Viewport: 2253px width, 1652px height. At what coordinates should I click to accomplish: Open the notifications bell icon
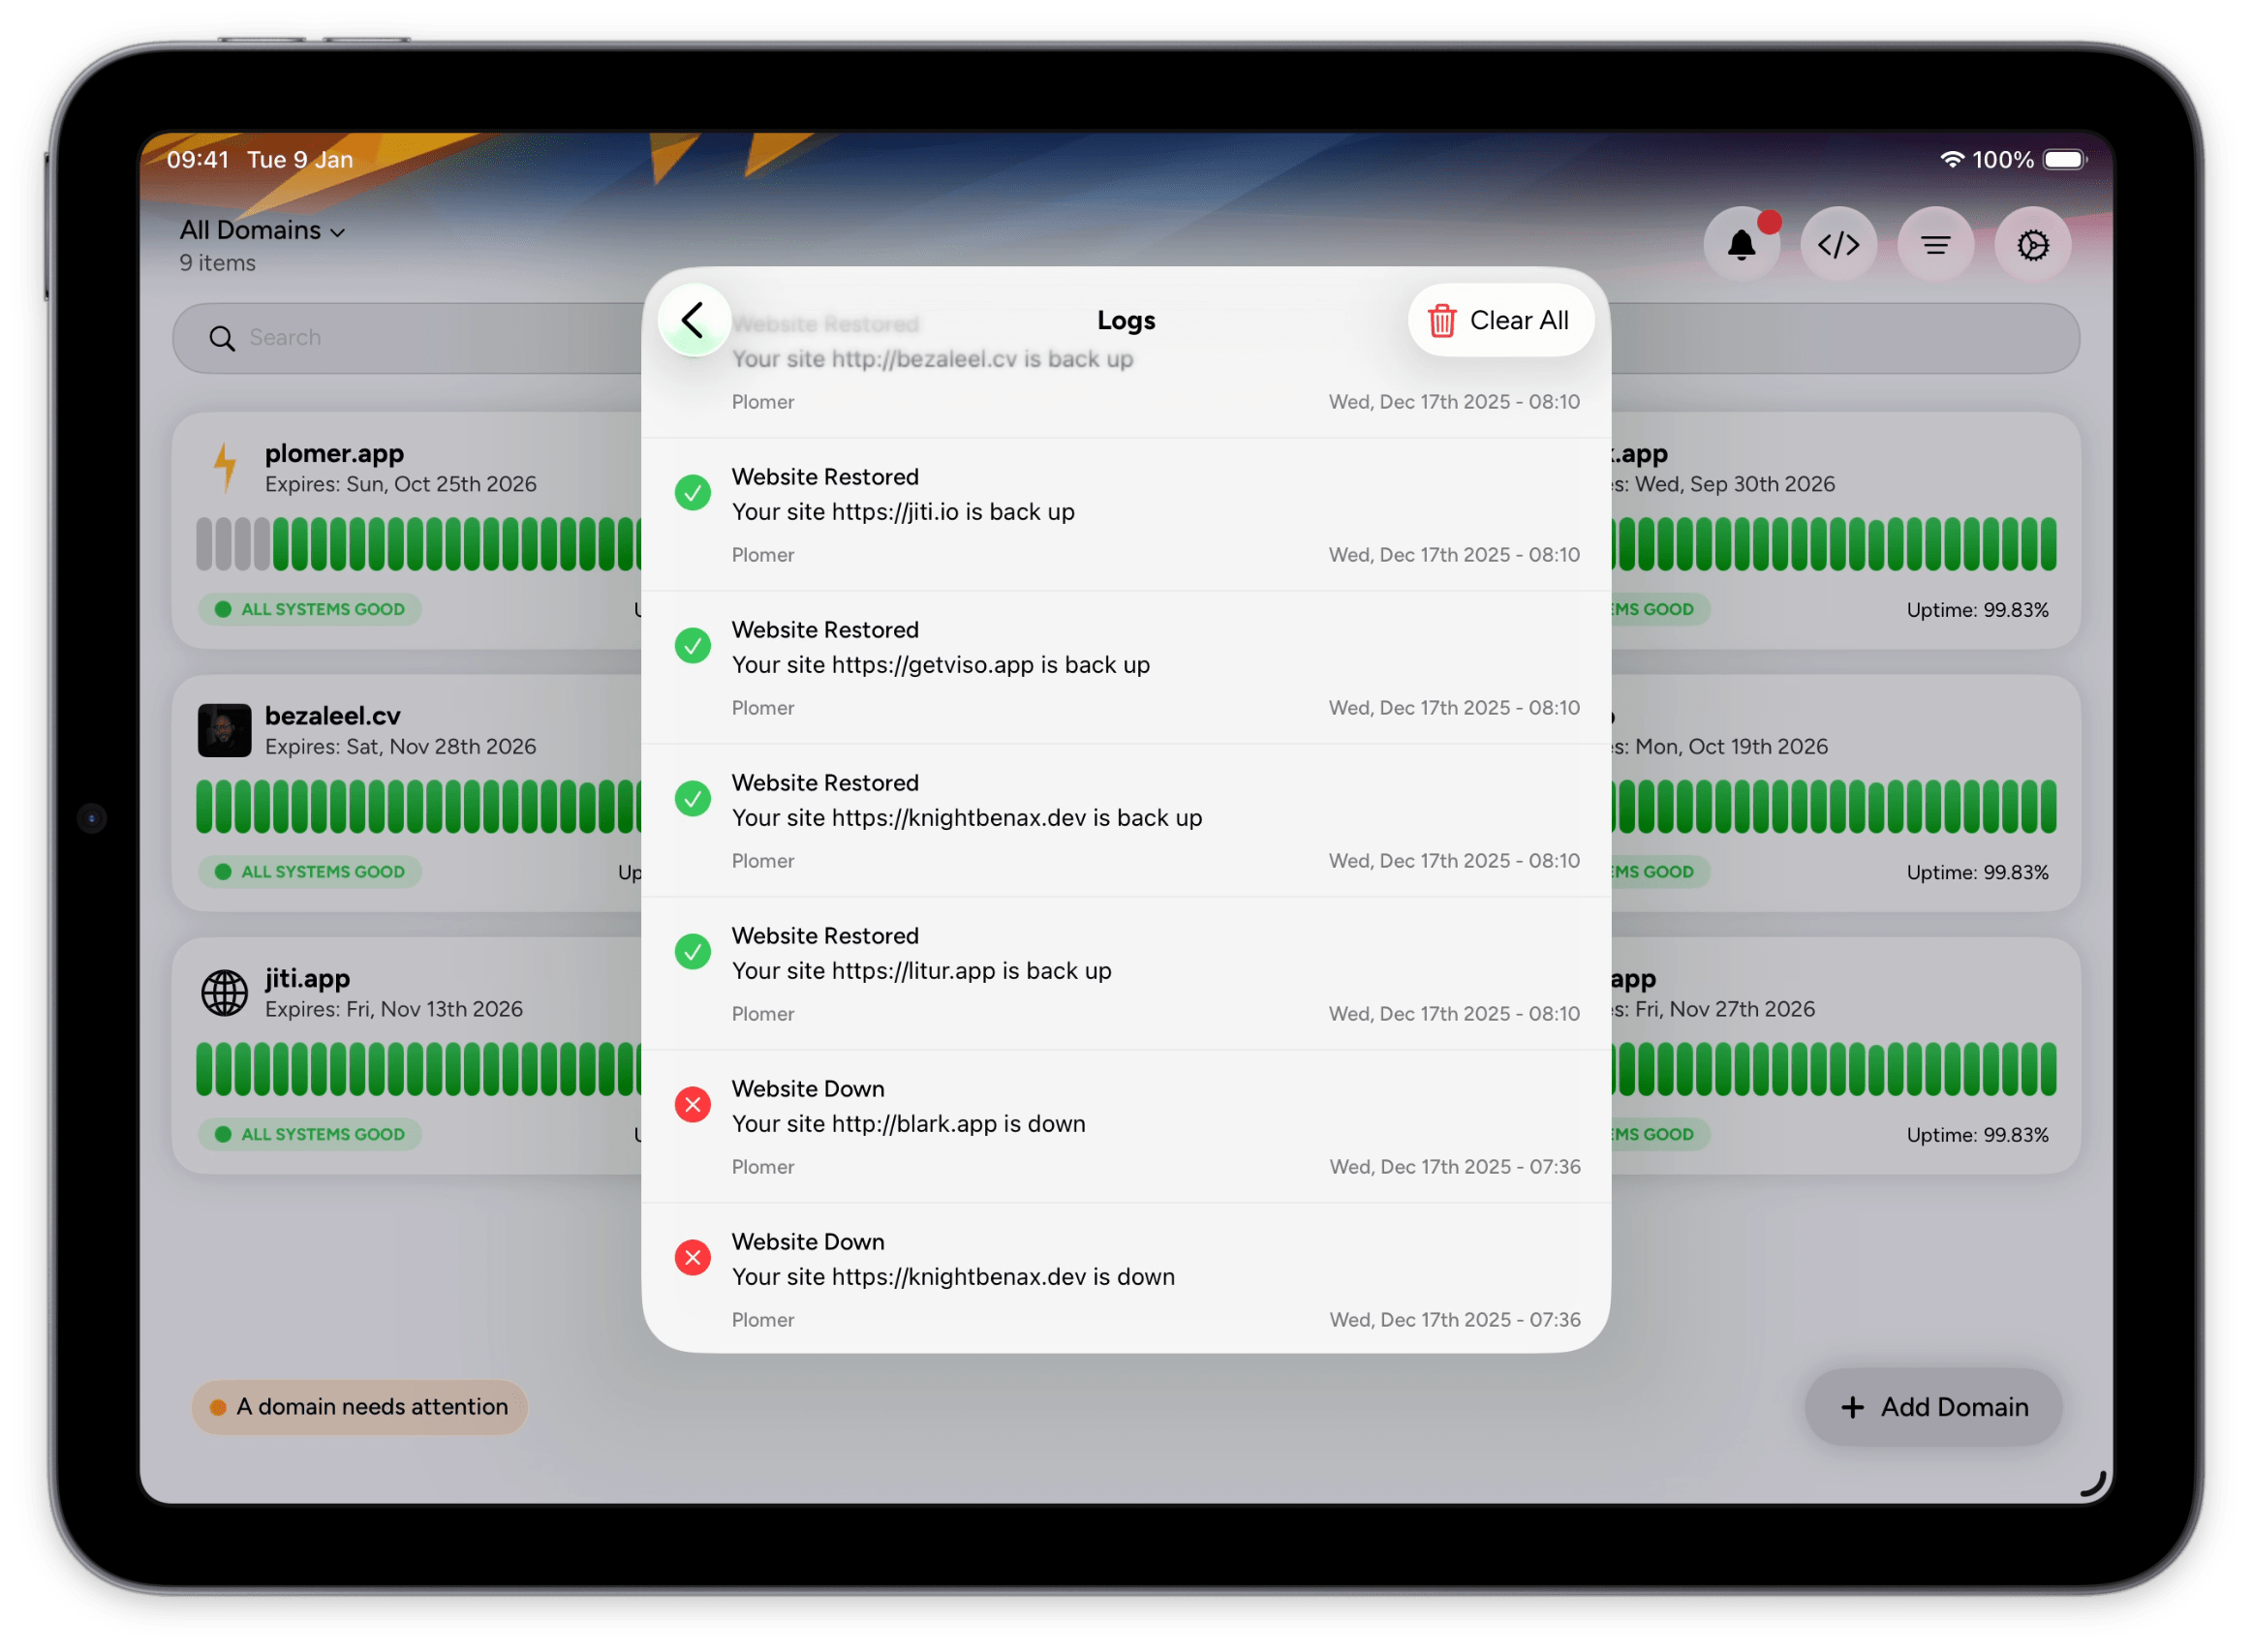click(x=1741, y=245)
